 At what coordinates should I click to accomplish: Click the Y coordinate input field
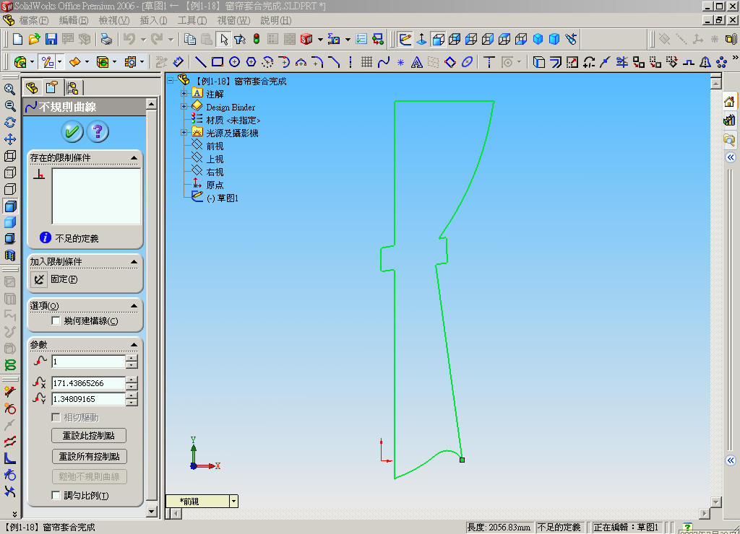click(x=88, y=399)
